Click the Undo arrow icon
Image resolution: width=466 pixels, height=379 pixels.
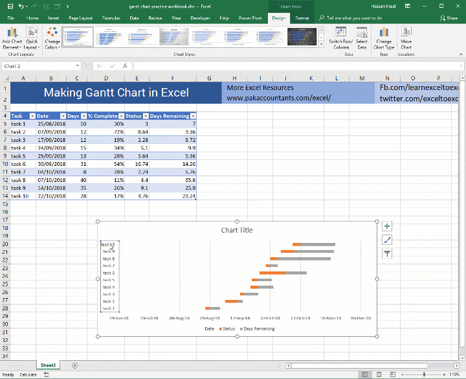(x=21, y=6)
